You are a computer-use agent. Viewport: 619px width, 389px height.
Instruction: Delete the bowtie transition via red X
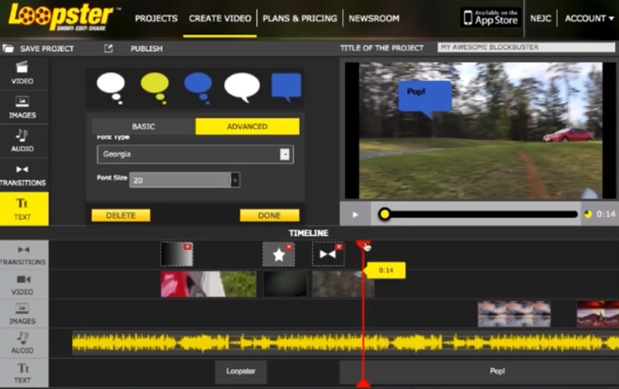click(339, 247)
